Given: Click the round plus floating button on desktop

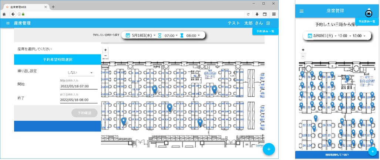Looking at the screenshot, I should click(x=269, y=149).
